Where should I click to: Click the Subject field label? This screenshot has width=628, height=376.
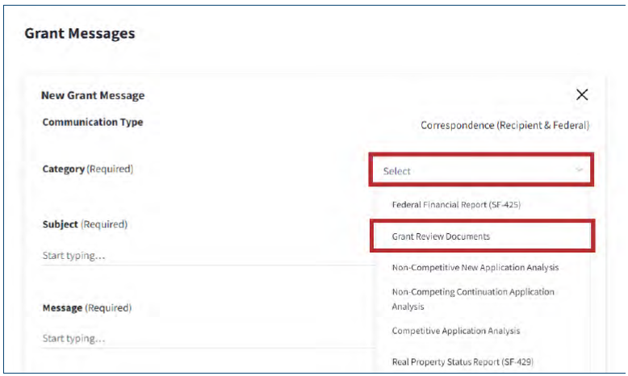(61, 224)
